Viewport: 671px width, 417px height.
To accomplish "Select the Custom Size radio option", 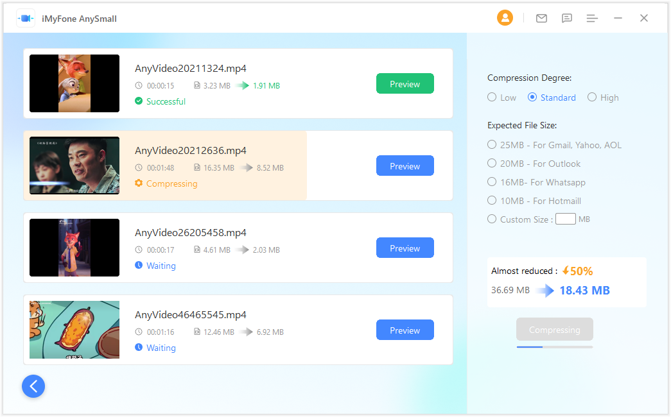I will (x=492, y=219).
